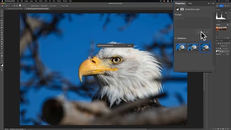This screenshot has width=231, height=130.
Task: Select the Hand tool
Action: pos(2,56)
